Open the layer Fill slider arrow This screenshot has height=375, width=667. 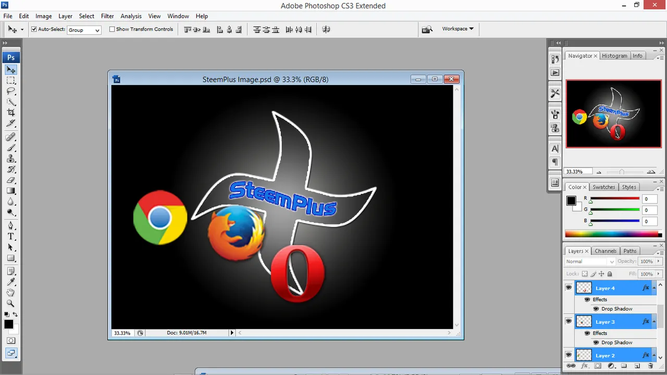click(659, 274)
